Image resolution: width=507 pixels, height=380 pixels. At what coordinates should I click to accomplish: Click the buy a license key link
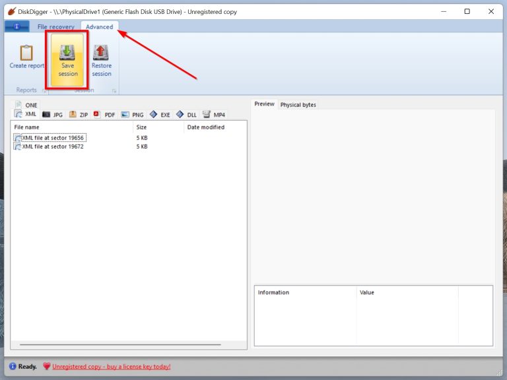pos(111,366)
